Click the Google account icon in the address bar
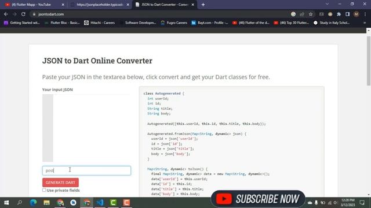The width and height of the screenshot is (371, 208). click(293, 14)
